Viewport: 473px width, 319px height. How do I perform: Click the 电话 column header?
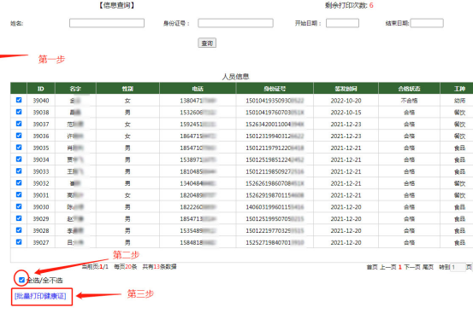[198, 89]
